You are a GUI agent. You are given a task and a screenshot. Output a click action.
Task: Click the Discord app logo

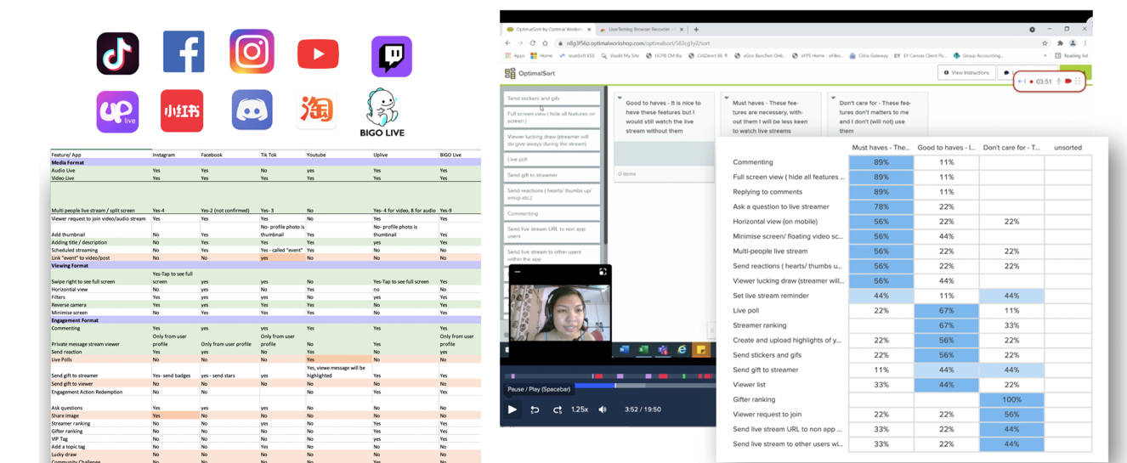pos(252,110)
